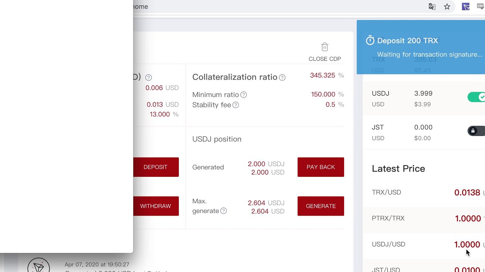Viewport: 485px width, 272px height.
Task: Click the Close CDP trash icon
Action: click(x=325, y=47)
